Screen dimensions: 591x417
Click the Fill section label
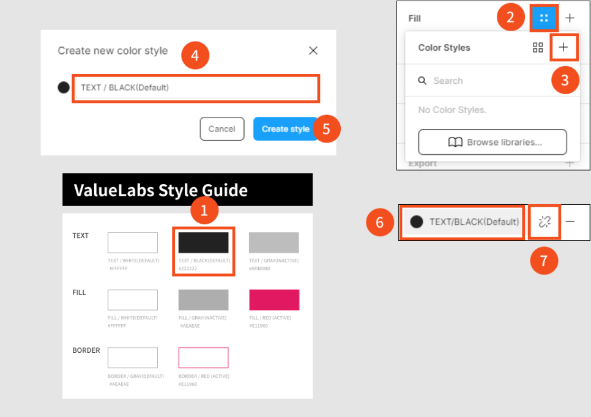(x=415, y=18)
